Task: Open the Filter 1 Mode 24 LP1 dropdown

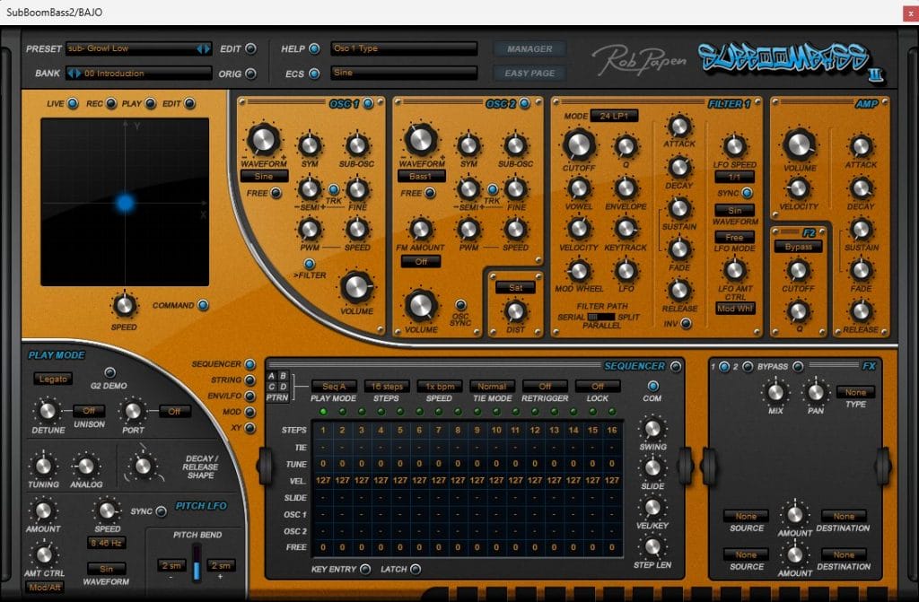Action: click(612, 117)
